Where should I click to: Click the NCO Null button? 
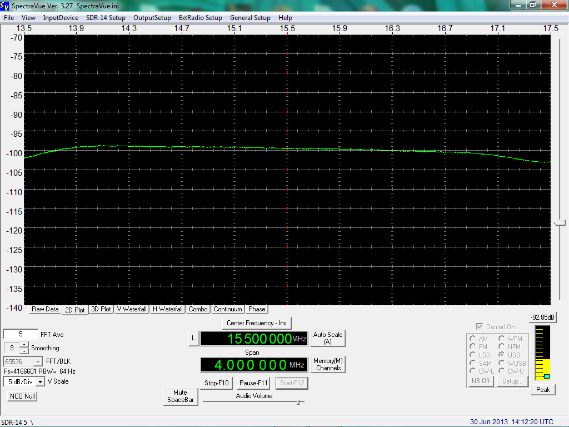click(22, 396)
